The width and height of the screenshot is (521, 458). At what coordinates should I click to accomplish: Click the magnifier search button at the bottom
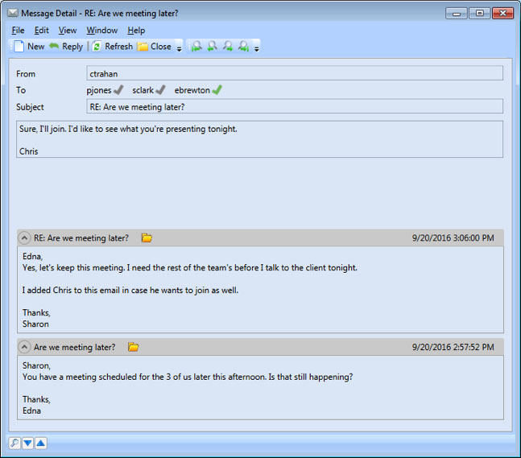click(14, 443)
